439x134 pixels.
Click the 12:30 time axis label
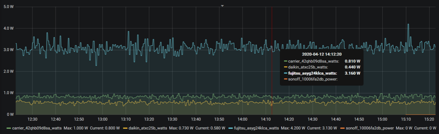tap(33, 119)
